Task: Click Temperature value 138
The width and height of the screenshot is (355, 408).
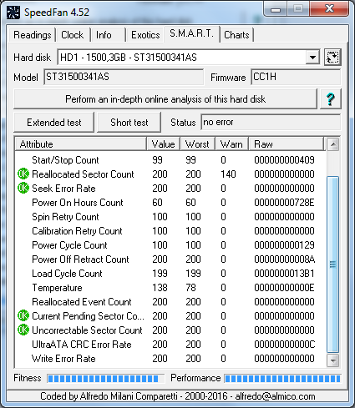Action: (x=160, y=288)
